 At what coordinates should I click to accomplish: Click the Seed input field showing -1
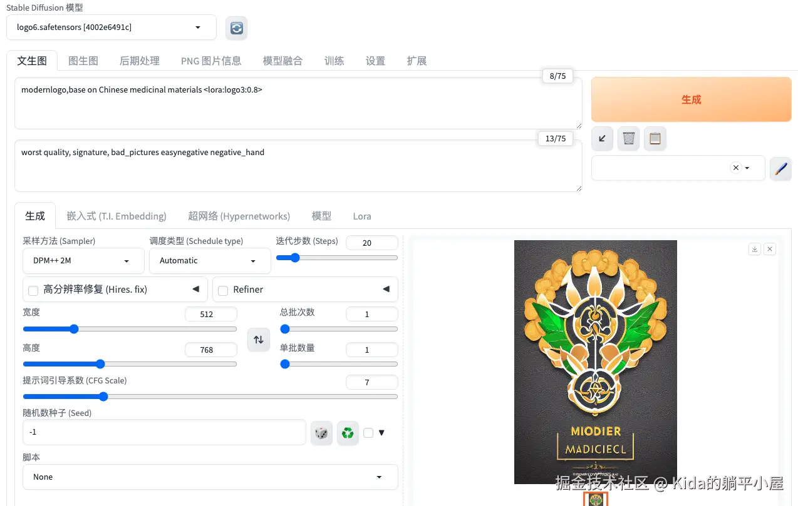164,432
